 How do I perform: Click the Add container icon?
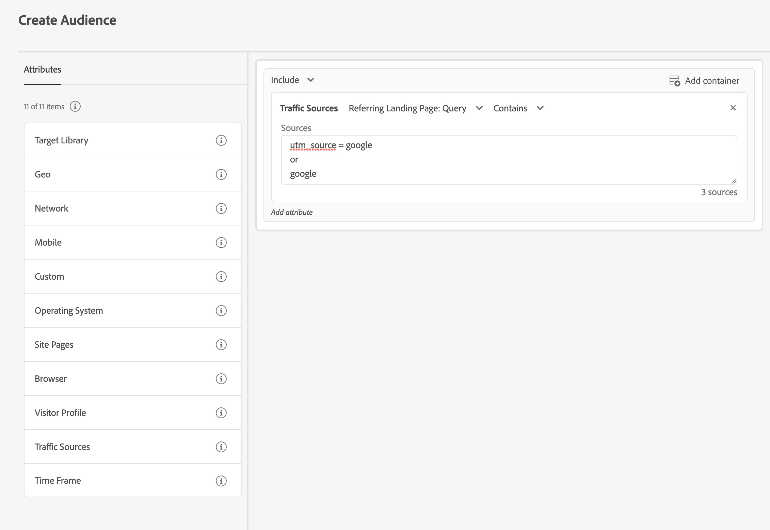674,81
